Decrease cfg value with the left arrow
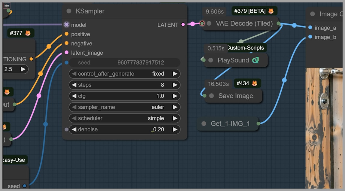 point(74,96)
